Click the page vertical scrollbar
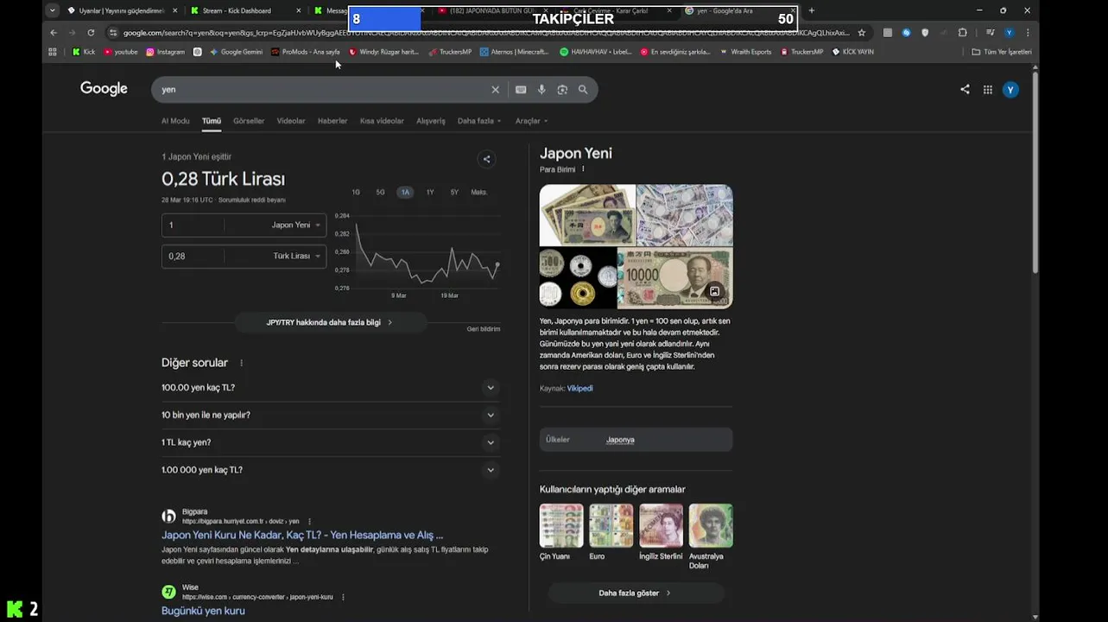Viewport: 1108px width, 622px height. click(1035, 173)
